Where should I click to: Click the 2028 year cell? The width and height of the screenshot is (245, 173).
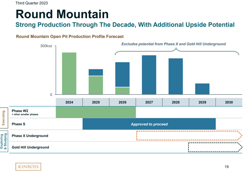tap(176, 102)
